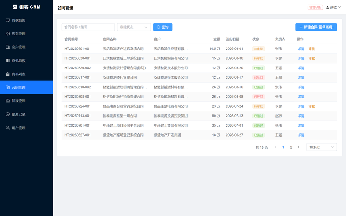Open 详情 for contract HT20260901-001
Viewport: 346px width, 216px height.
301,49
